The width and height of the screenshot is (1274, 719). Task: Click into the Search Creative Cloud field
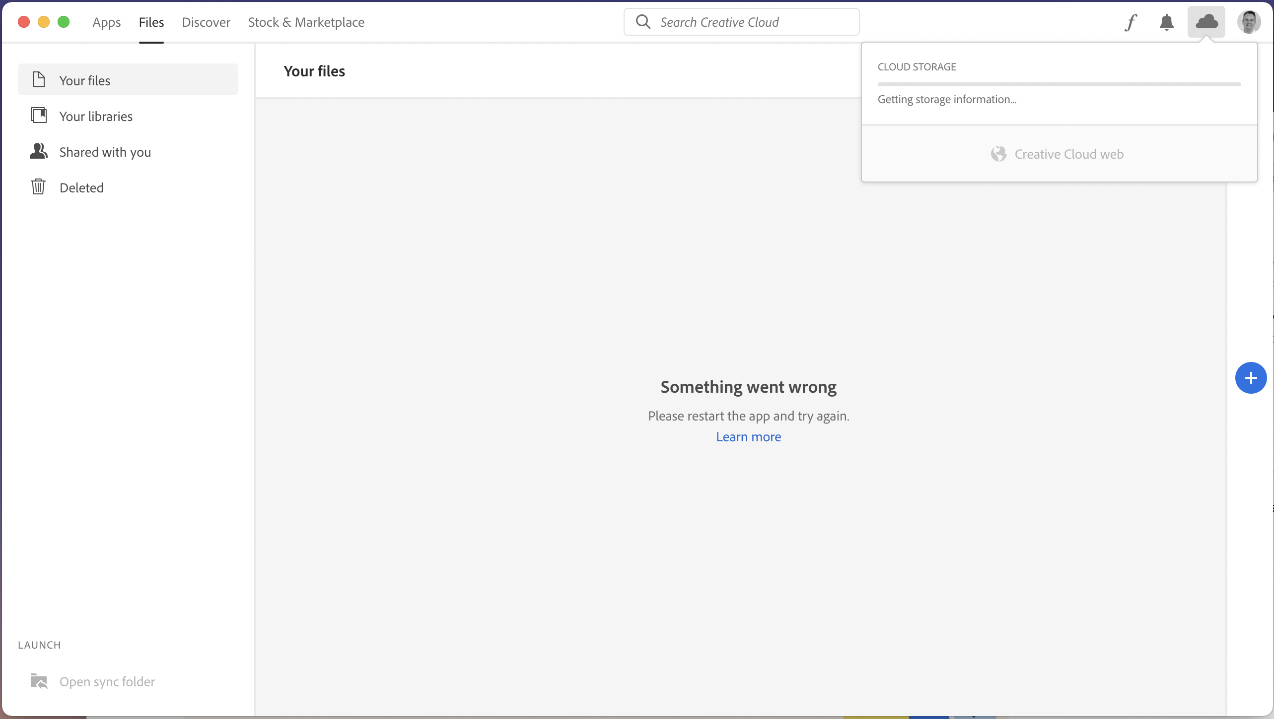755,22
